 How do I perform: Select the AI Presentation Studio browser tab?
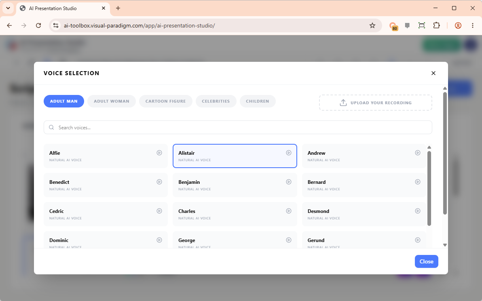coord(63,8)
